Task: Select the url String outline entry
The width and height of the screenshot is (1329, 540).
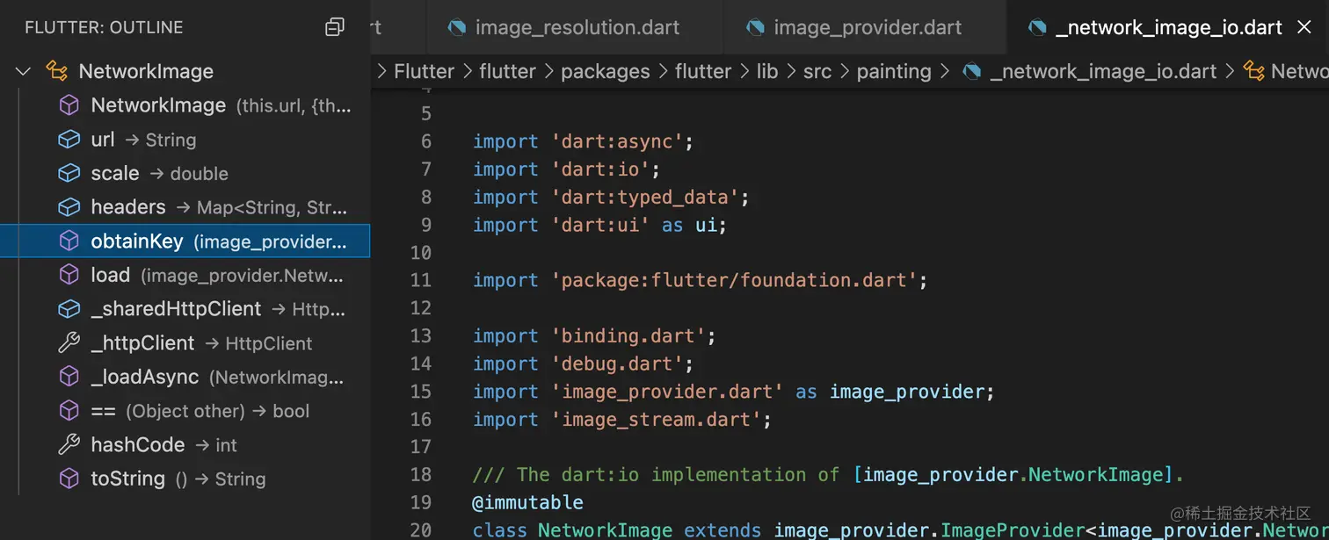Action: pos(185,140)
